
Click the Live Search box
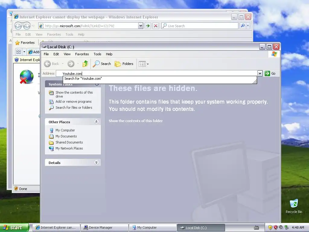click(x=200, y=26)
